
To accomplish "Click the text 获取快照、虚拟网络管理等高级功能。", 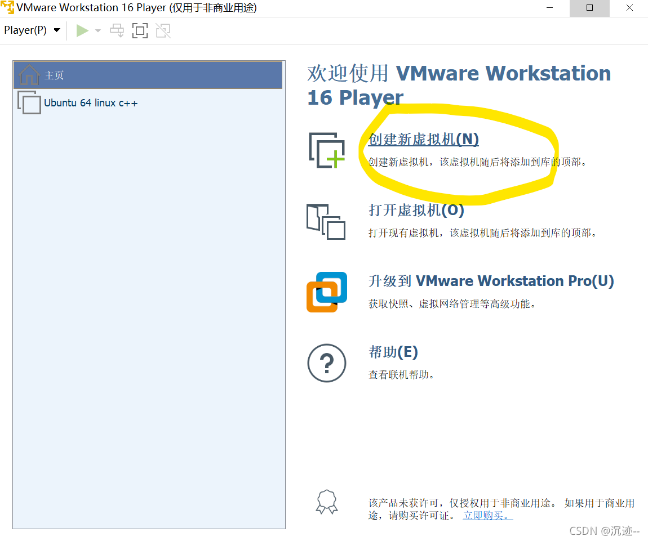I will pyautogui.click(x=452, y=304).
